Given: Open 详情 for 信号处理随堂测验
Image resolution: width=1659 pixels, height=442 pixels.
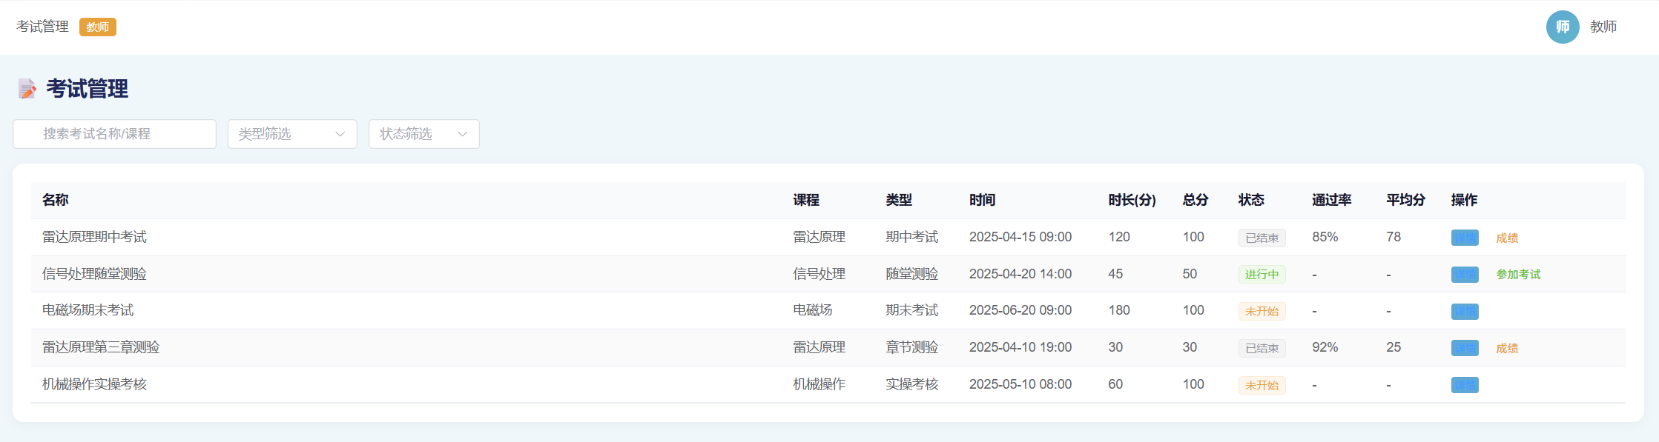Looking at the screenshot, I should [x=1464, y=275].
